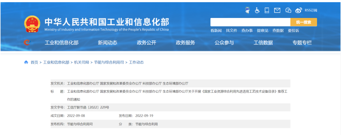Screen dimensions: 341x135
Task: Open 工业和信息化部 navigation menu
Action: (x=62, y=43)
